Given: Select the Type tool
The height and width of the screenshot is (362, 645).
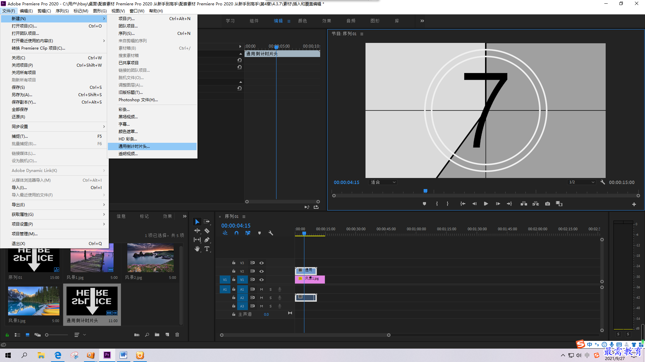Looking at the screenshot, I should click(207, 249).
